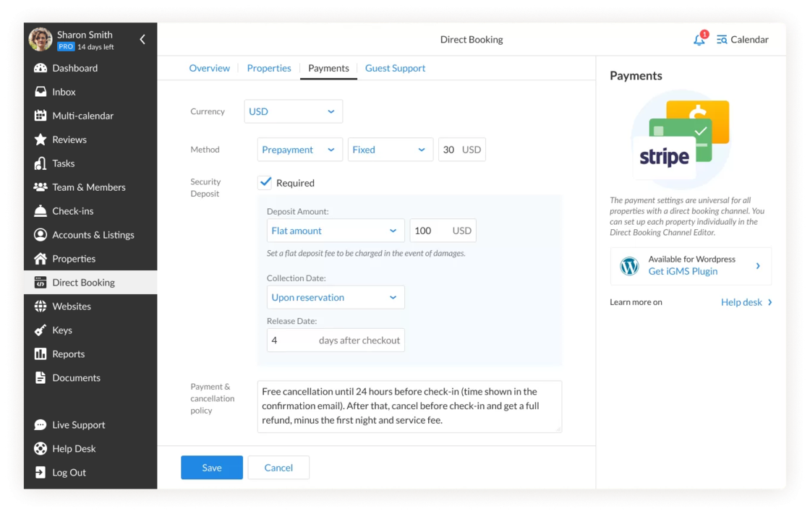
Task: Click the WordPress logo icon
Action: pyautogui.click(x=629, y=266)
